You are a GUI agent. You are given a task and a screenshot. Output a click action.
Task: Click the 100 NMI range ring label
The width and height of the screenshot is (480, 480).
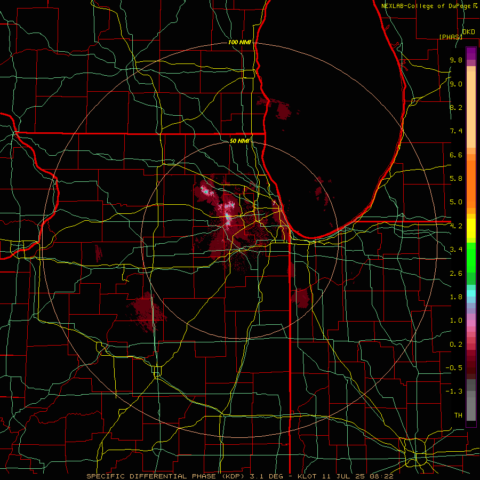click(239, 42)
